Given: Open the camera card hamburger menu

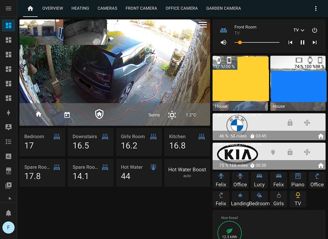Looking at the screenshot, I should (202, 25).
